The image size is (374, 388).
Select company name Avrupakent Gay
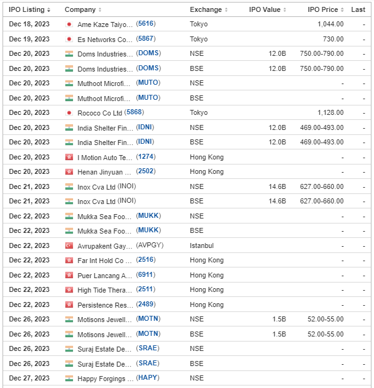tap(105, 246)
